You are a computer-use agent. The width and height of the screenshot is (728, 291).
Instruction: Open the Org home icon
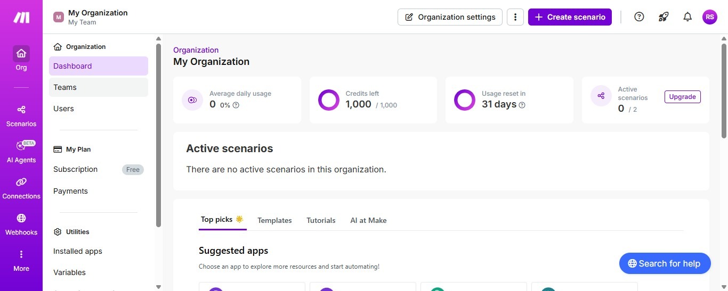(21, 53)
